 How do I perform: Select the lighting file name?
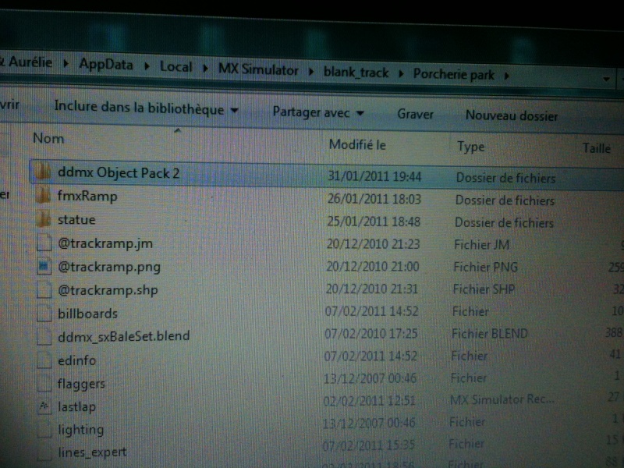(x=81, y=430)
